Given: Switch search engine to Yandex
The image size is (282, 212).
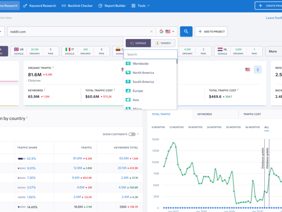Looking at the screenshot, I should [163, 43].
